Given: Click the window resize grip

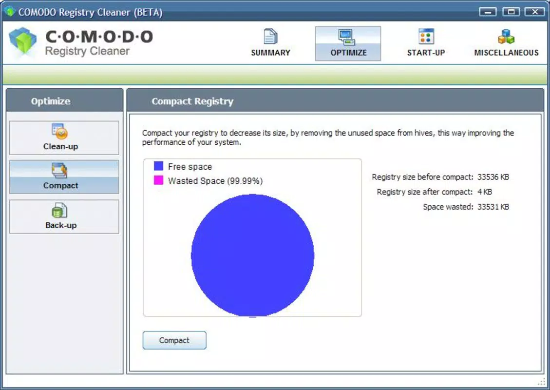Looking at the screenshot, I should pos(542,382).
